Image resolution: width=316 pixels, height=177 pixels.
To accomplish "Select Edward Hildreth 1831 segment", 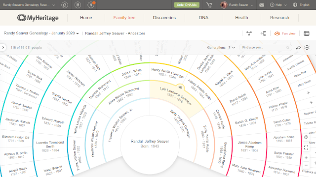I will pos(53,122).
